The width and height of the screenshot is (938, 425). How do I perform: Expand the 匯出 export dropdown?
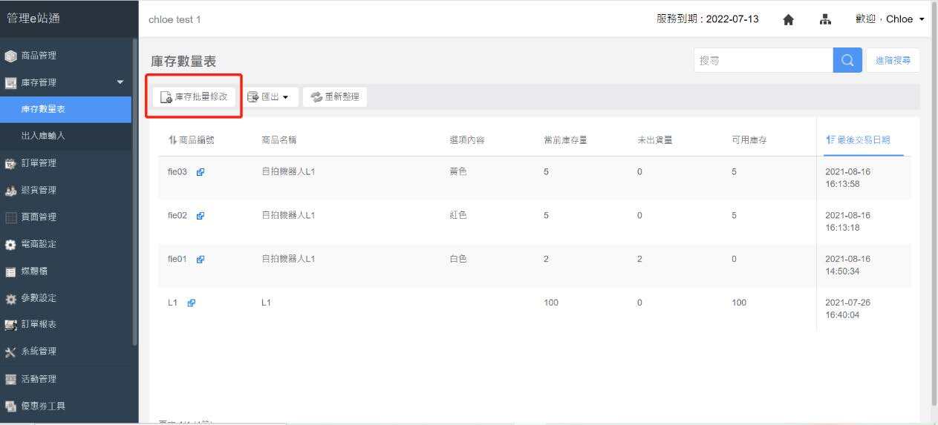[271, 97]
